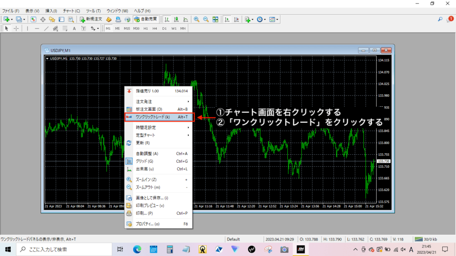Open 板注文画面 (D) from context menu
Image resolution: width=456 pixels, height=256 pixels.
pyautogui.click(x=159, y=109)
